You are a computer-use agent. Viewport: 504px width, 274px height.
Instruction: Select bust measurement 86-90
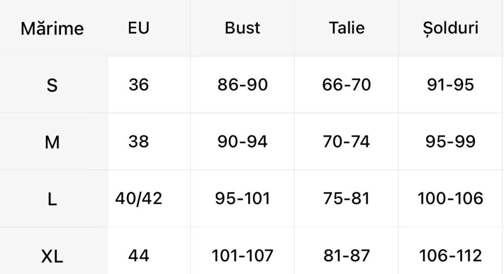pos(242,85)
